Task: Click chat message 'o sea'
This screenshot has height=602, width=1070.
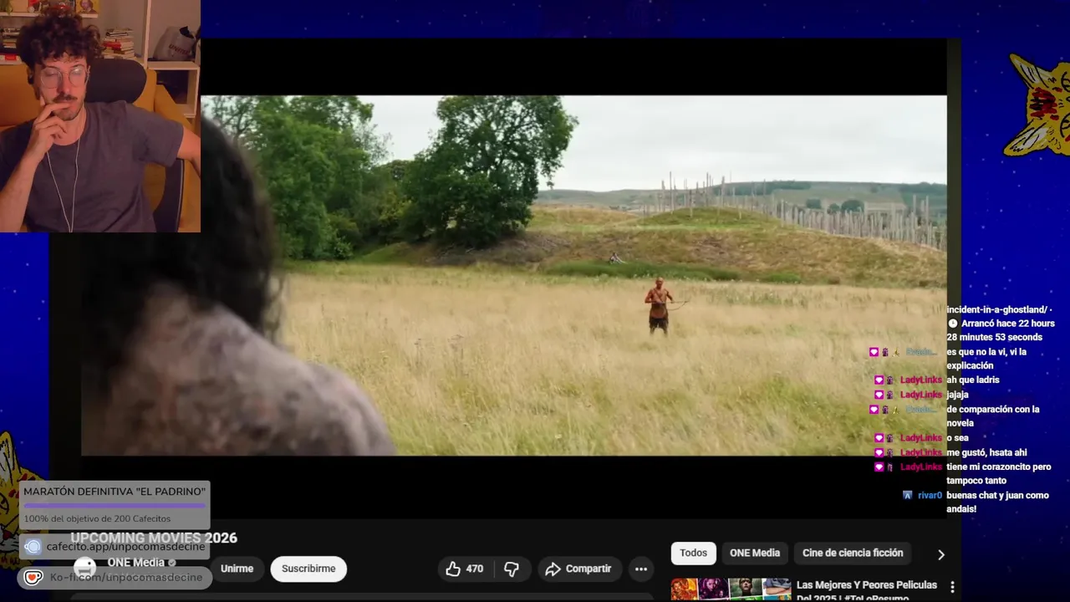Action: (957, 438)
